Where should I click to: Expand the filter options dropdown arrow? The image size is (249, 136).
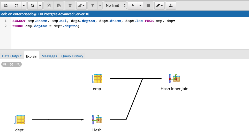[x=100, y=5]
